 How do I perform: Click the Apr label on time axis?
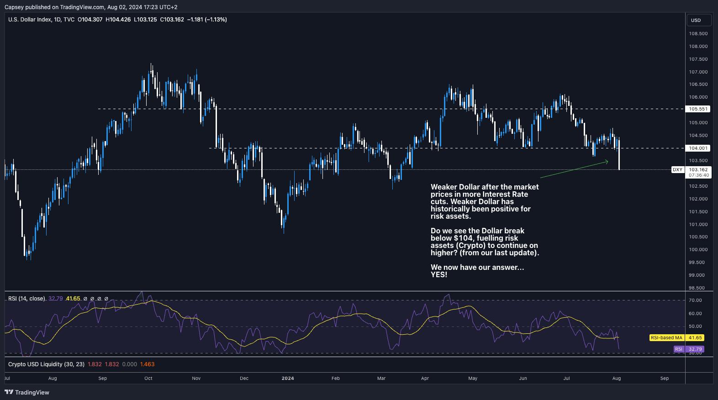(x=425, y=379)
